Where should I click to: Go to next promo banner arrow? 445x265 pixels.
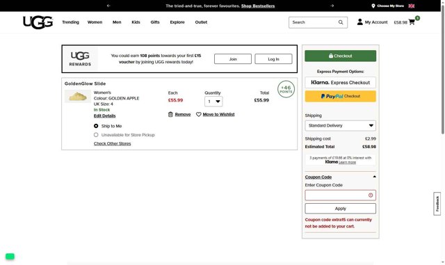[x=332, y=6]
